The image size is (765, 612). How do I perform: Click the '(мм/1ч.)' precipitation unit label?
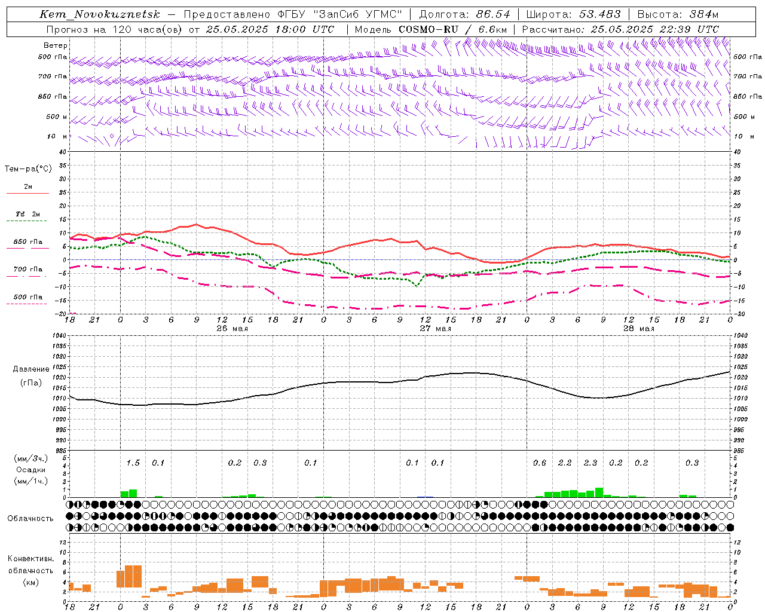30,481
